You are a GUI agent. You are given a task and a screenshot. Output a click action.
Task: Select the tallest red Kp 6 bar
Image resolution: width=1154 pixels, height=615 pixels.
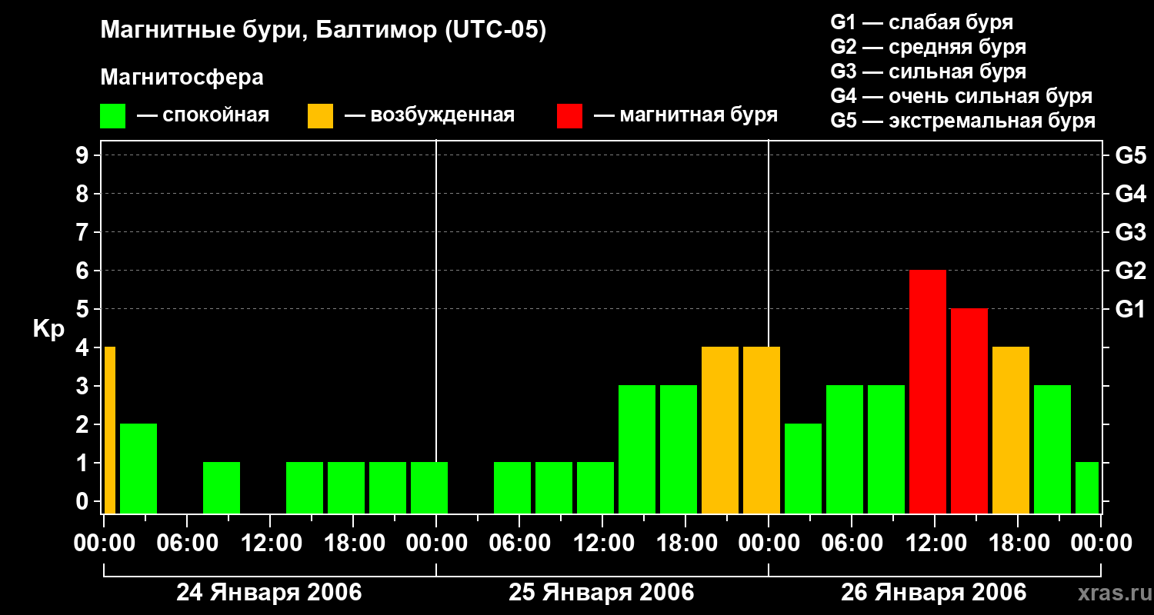pyautogui.click(x=928, y=392)
